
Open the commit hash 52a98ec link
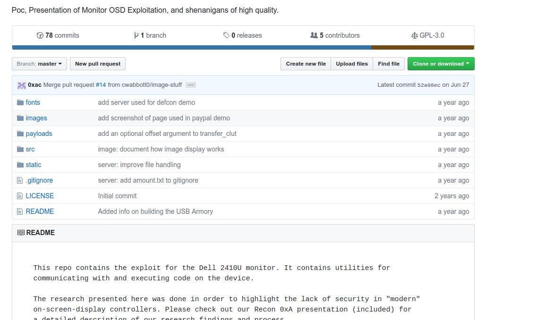[429, 85]
